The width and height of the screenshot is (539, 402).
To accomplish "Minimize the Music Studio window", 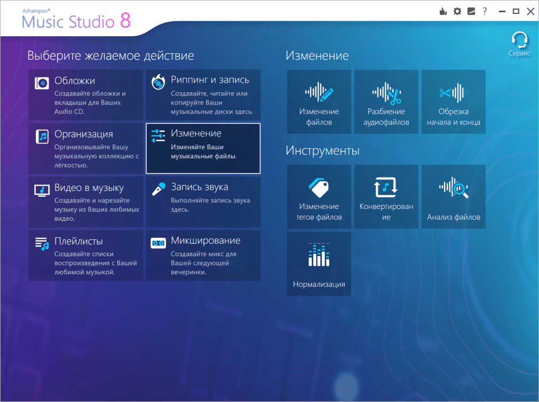I will tap(502, 11).
